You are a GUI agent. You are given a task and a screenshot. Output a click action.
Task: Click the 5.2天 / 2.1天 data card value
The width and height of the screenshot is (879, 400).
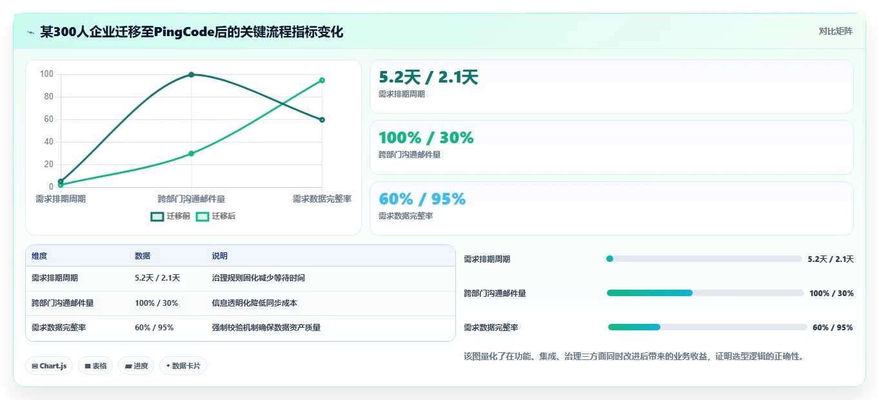click(x=428, y=77)
